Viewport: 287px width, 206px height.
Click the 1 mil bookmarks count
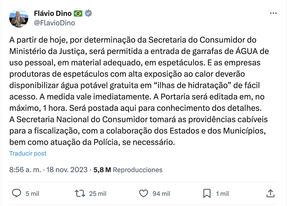(x=222, y=194)
